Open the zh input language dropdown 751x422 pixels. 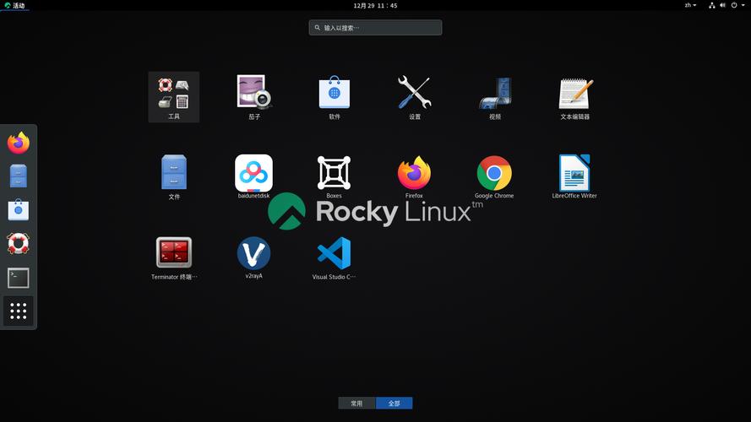click(x=690, y=5)
